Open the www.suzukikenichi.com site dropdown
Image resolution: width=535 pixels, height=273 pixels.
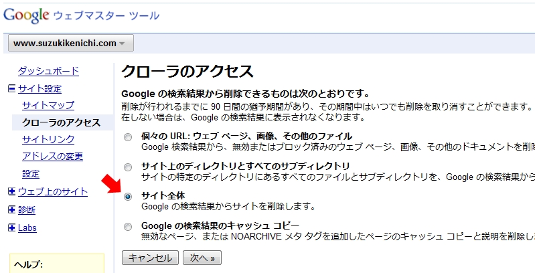[x=70, y=43]
